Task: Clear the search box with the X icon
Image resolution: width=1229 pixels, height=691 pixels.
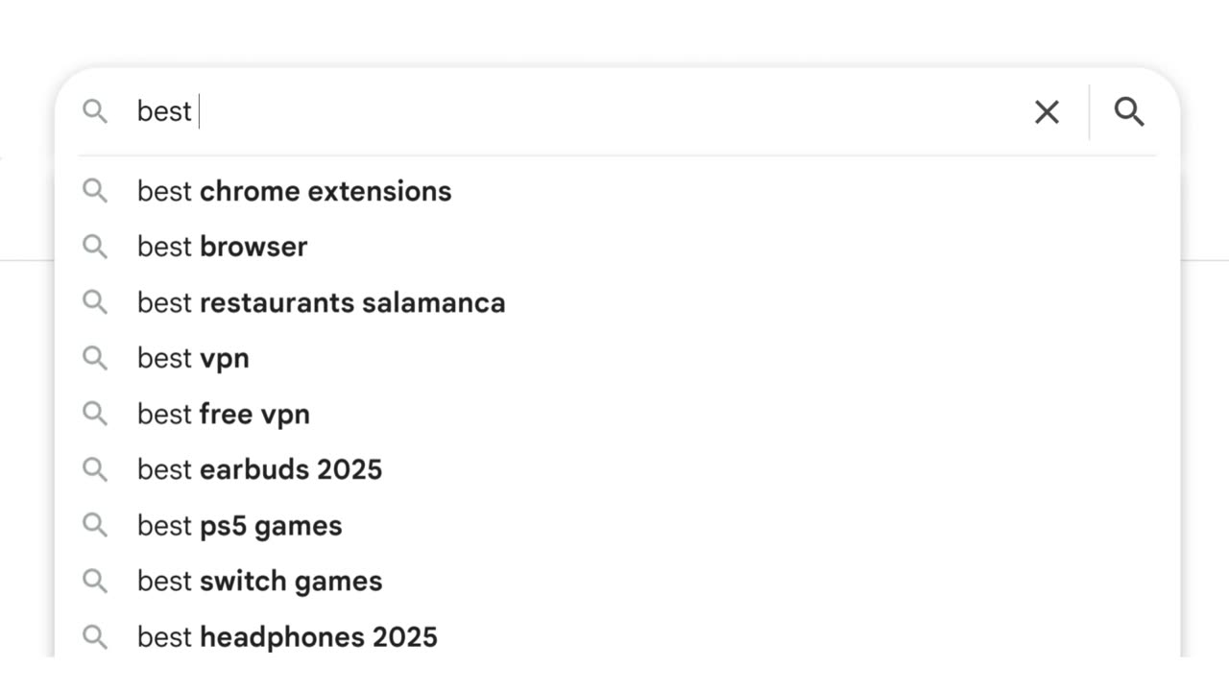Action: pyautogui.click(x=1047, y=112)
